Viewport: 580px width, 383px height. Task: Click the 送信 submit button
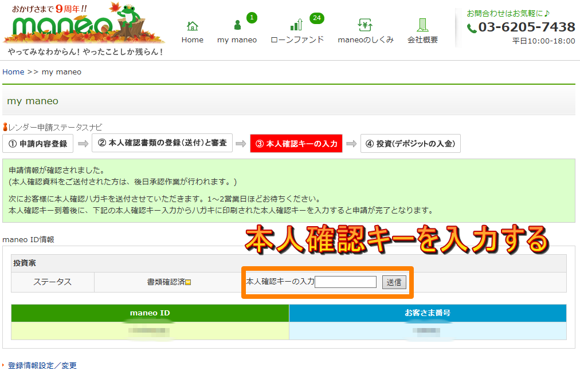click(394, 282)
